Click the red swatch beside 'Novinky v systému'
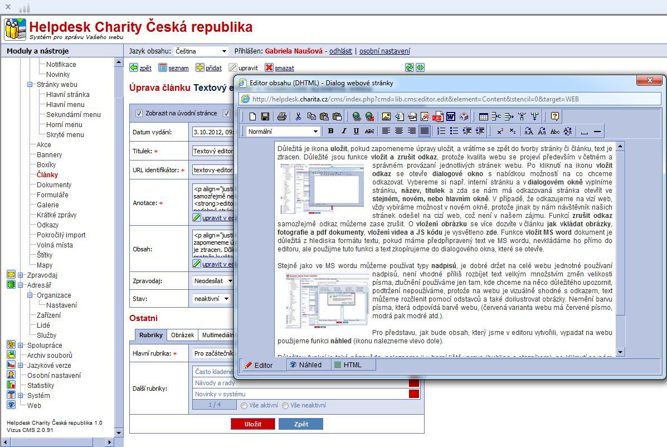 coord(414,394)
